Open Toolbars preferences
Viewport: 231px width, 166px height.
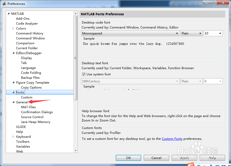coord(23,142)
